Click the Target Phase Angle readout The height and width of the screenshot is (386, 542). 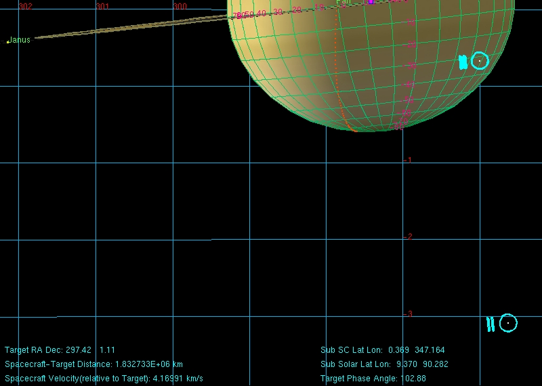coord(373,378)
